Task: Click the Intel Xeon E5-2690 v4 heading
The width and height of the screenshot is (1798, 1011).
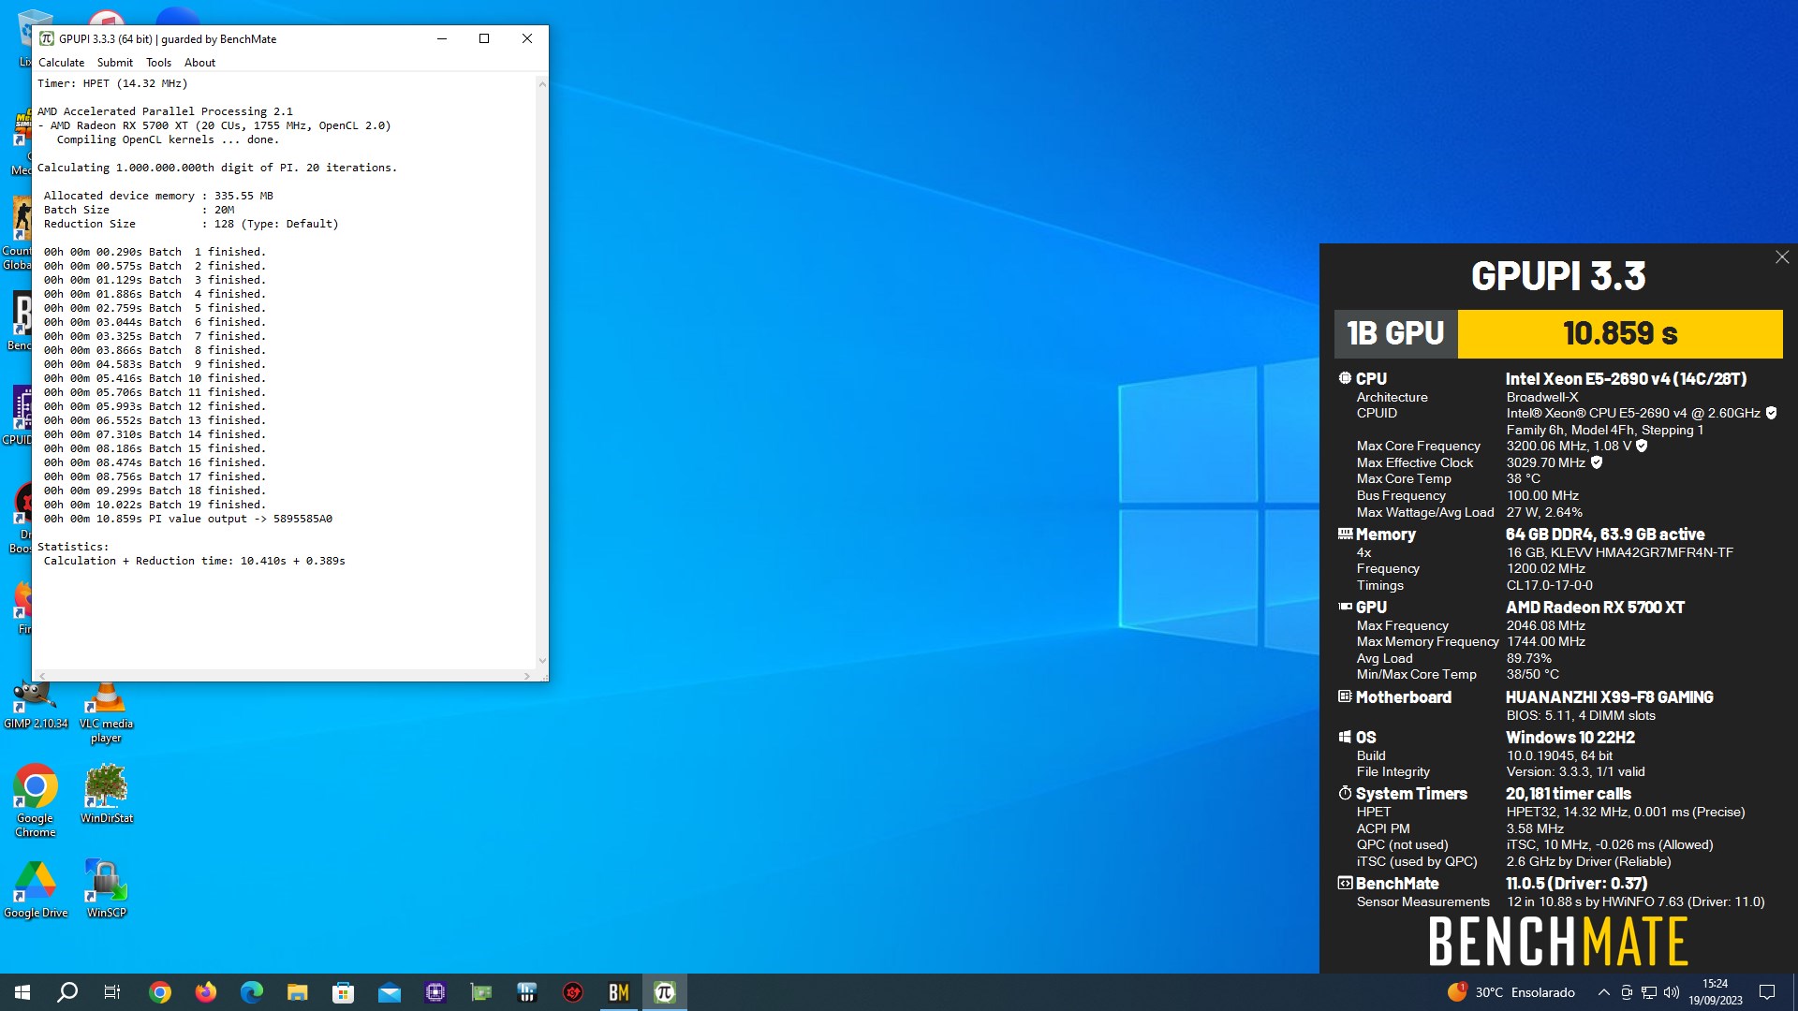Action: coord(1626,379)
